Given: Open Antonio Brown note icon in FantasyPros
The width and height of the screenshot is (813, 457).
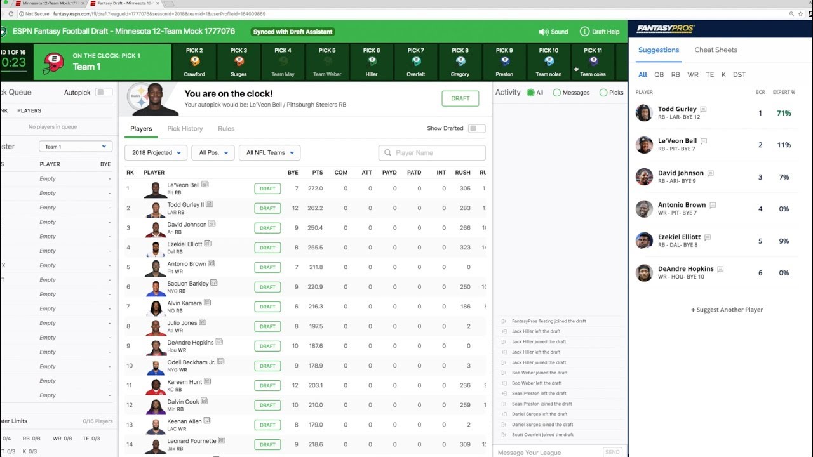Looking at the screenshot, I should (x=713, y=205).
